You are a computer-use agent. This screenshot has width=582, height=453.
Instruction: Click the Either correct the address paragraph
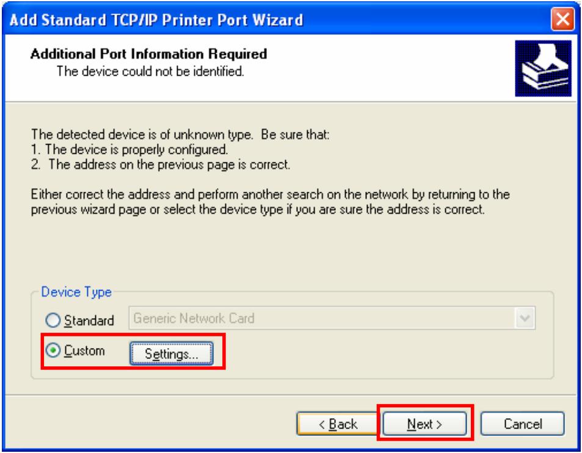point(270,202)
